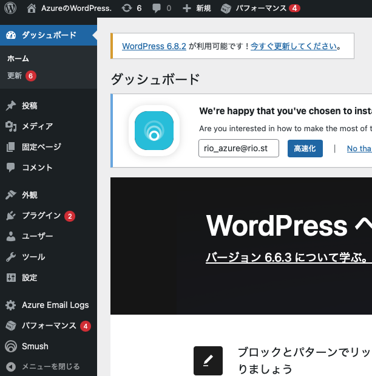
Task: Click the updates refresh icon showing 6
Action: click(127, 9)
